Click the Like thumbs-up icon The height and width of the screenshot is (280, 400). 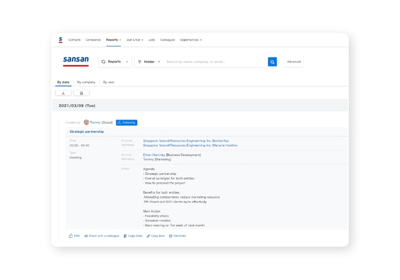click(71, 236)
